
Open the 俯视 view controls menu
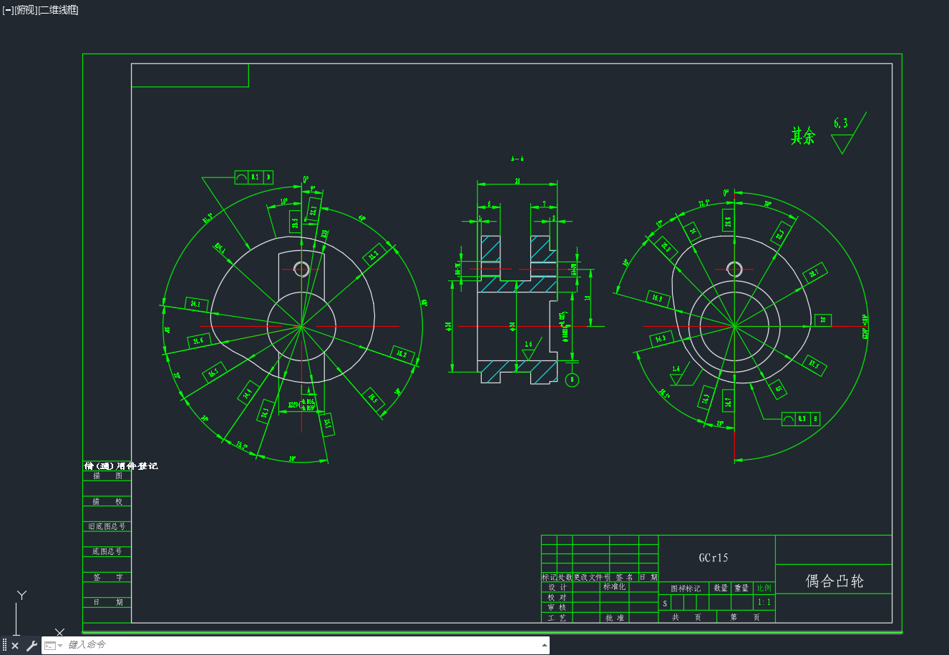coord(25,10)
